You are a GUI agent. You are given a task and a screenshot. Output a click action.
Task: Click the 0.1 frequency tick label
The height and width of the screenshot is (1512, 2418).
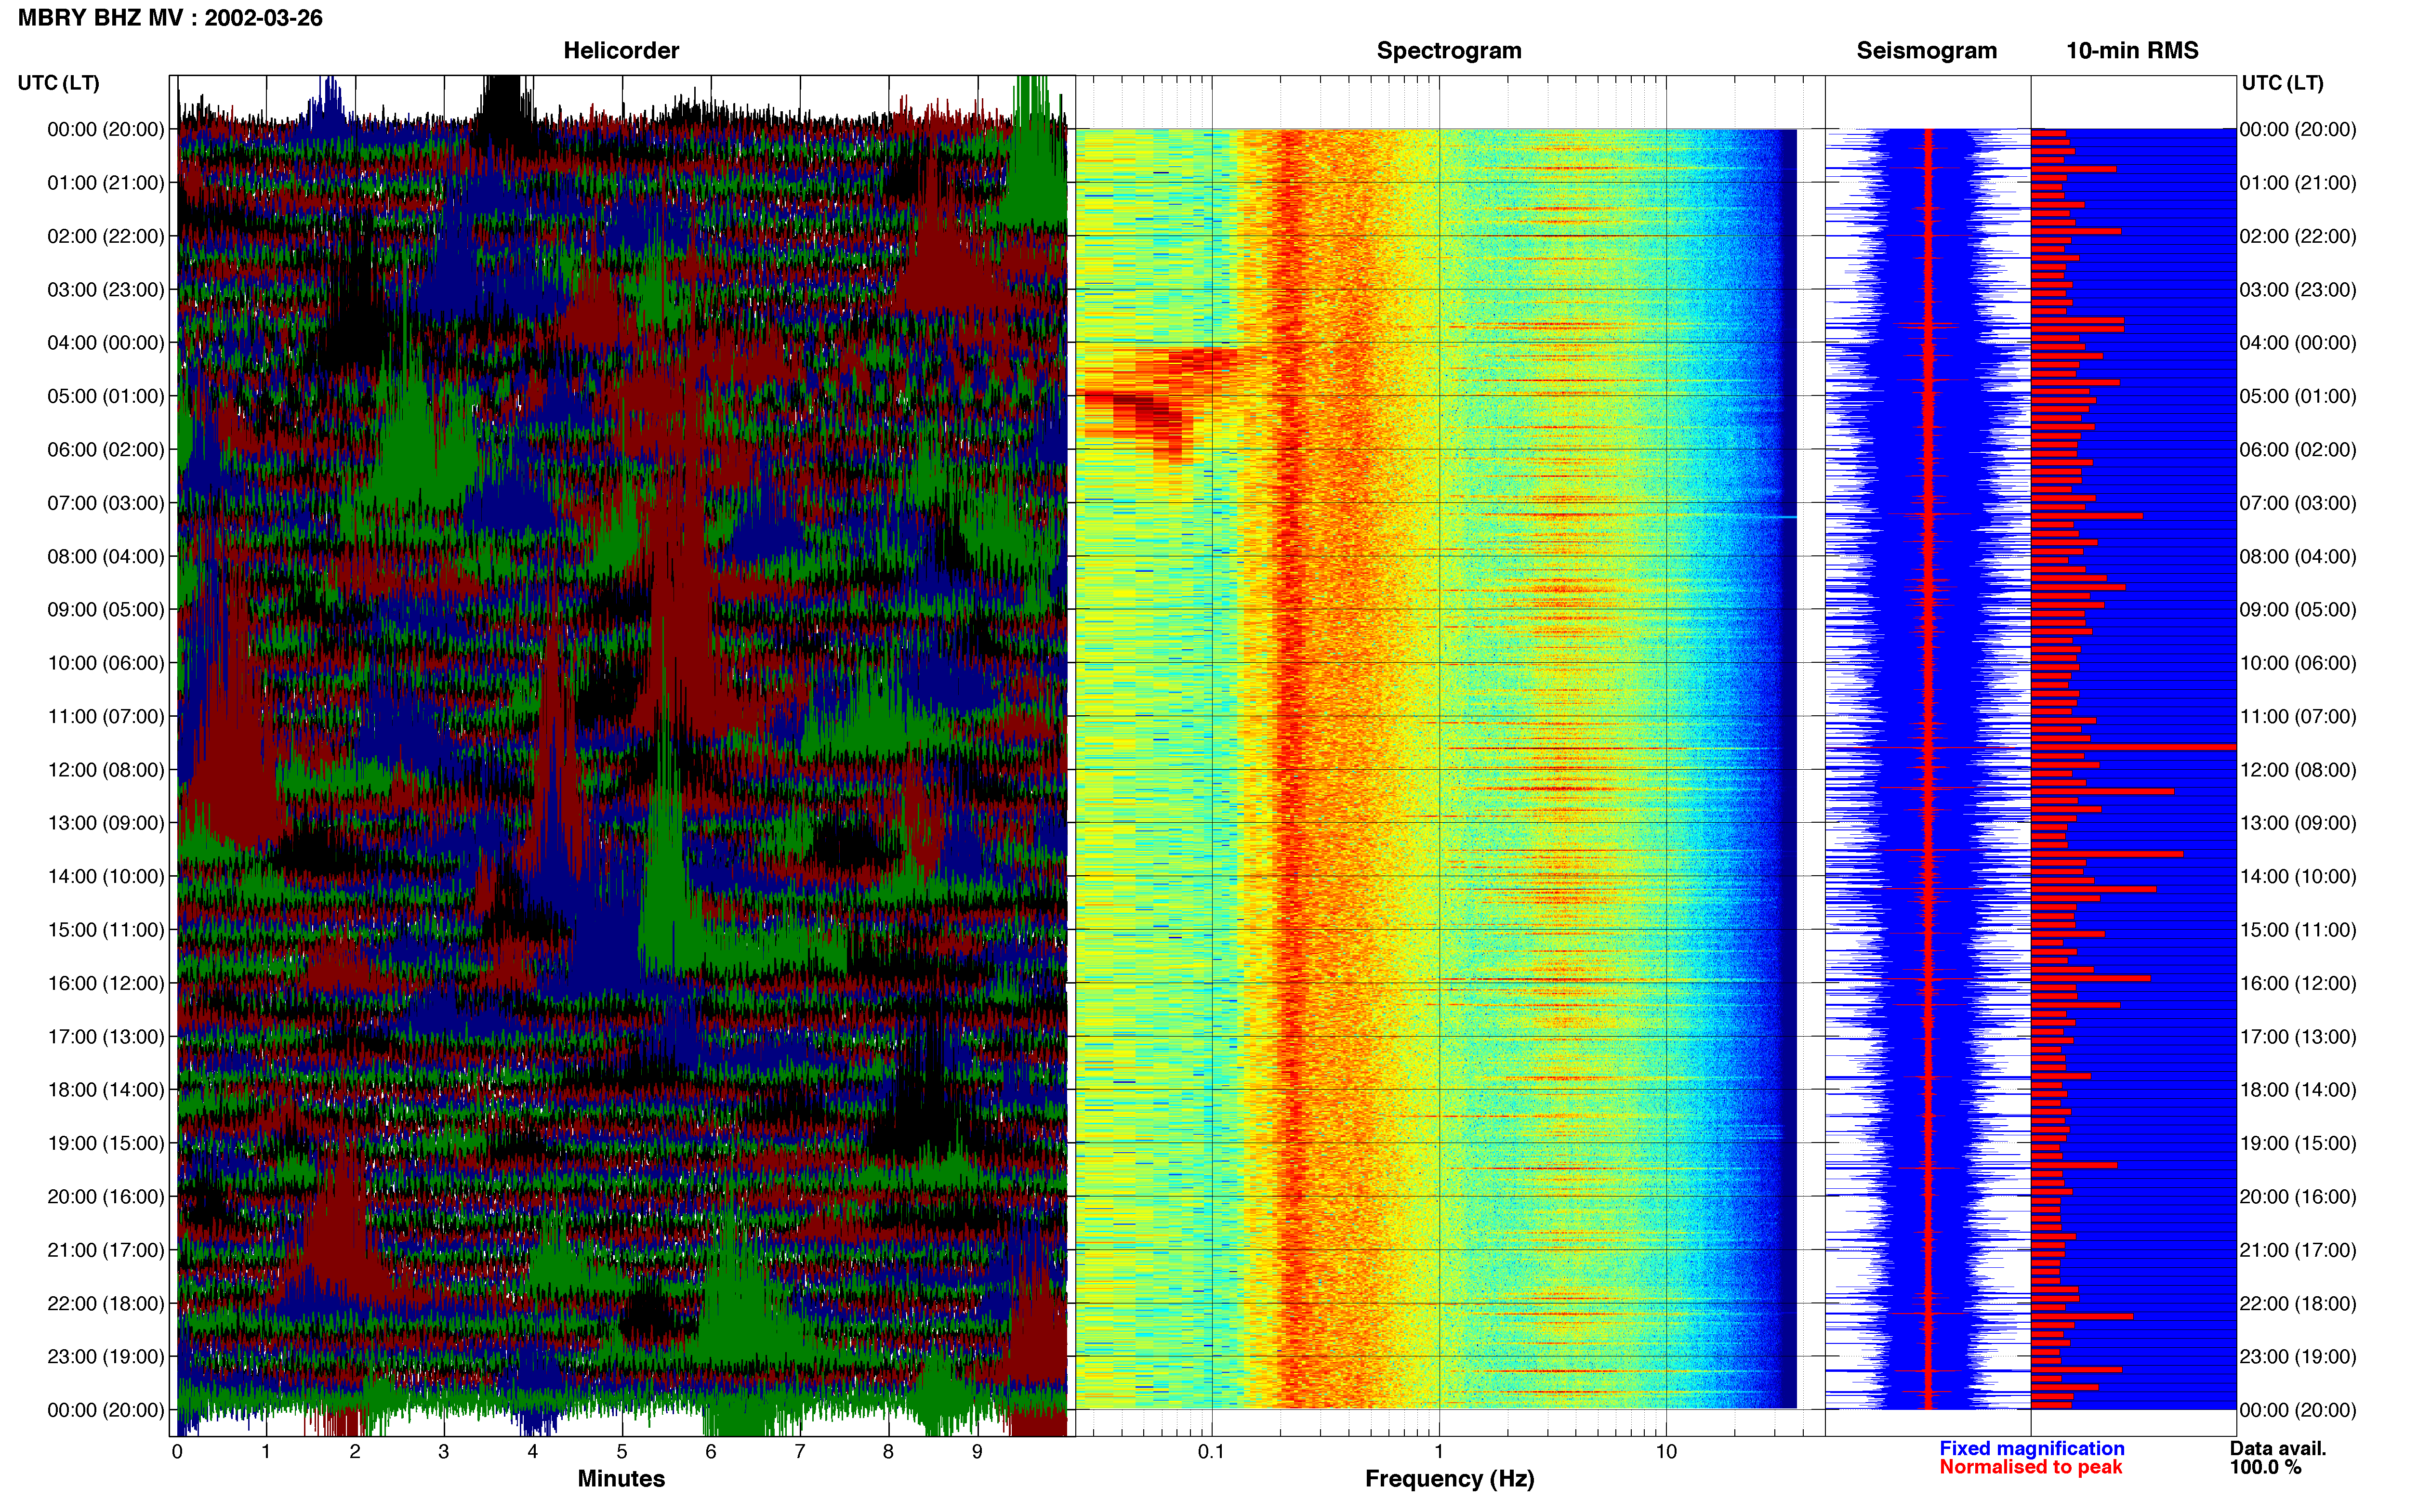[1211, 1451]
